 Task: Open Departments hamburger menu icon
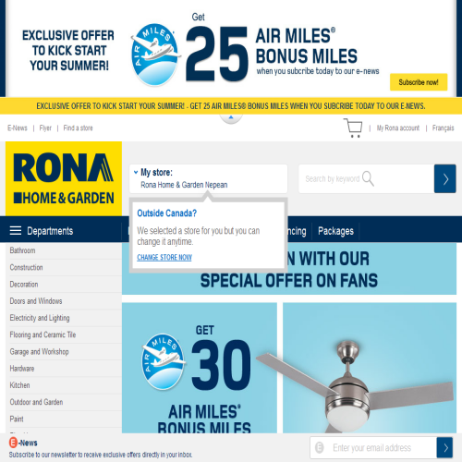tap(16, 230)
